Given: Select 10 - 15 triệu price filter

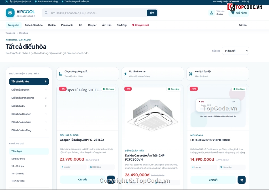Looking at the screenshot, I should [x=29, y=166].
